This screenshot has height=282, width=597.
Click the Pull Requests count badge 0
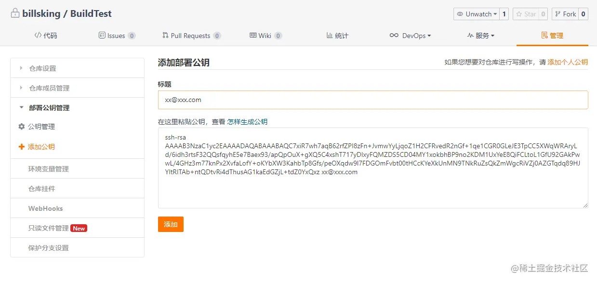point(217,36)
